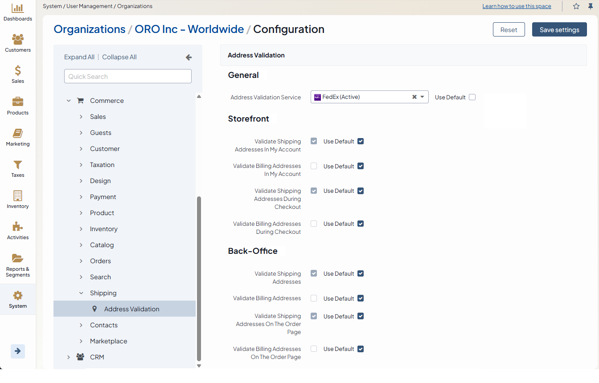Open the Learn how to use this space link
This screenshot has height=383, width=599.
(x=517, y=6)
